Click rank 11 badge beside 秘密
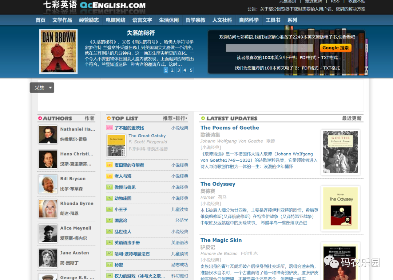Screen dimensions: 393x280 110,265
